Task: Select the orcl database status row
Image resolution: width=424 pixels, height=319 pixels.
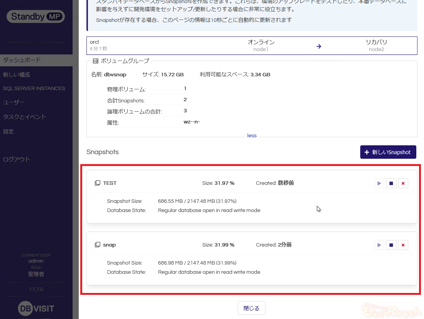Action: coord(252,46)
